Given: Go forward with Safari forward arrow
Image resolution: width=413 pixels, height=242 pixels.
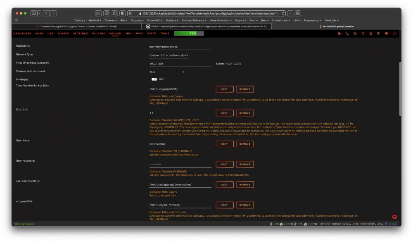Looking at the screenshot, I should (53, 13).
